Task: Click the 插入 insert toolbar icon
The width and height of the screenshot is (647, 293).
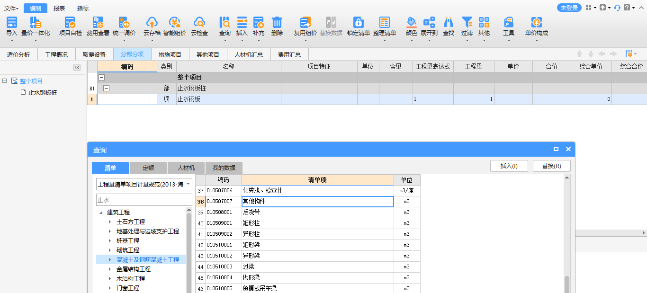Action: coord(242,27)
